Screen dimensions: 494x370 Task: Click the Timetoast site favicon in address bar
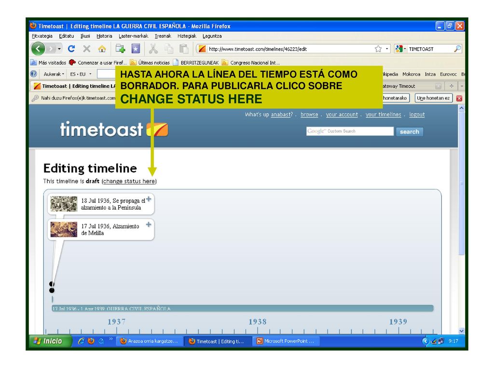click(202, 49)
